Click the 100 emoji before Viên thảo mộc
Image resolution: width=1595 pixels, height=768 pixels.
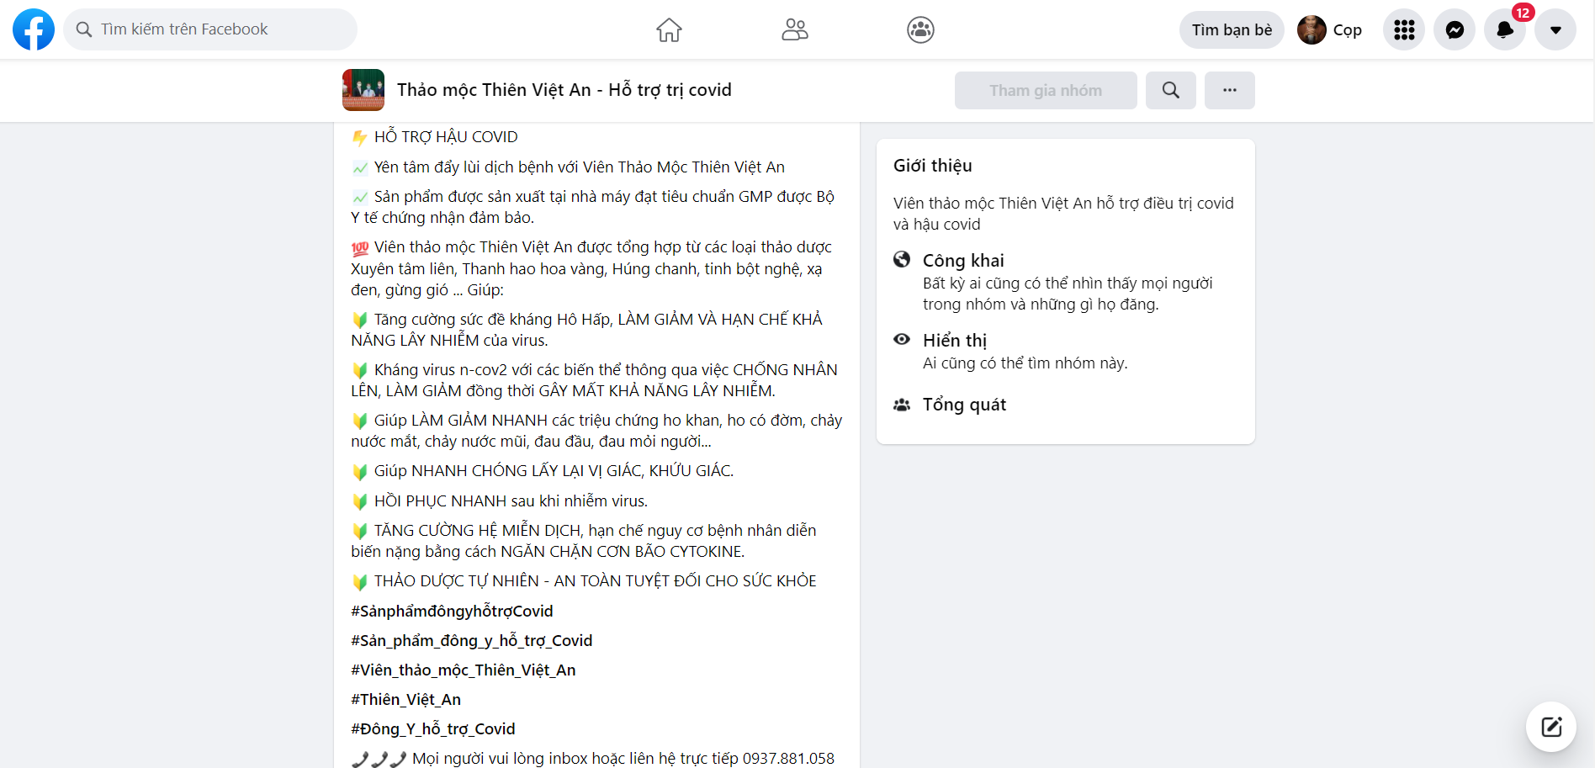pos(360,248)
